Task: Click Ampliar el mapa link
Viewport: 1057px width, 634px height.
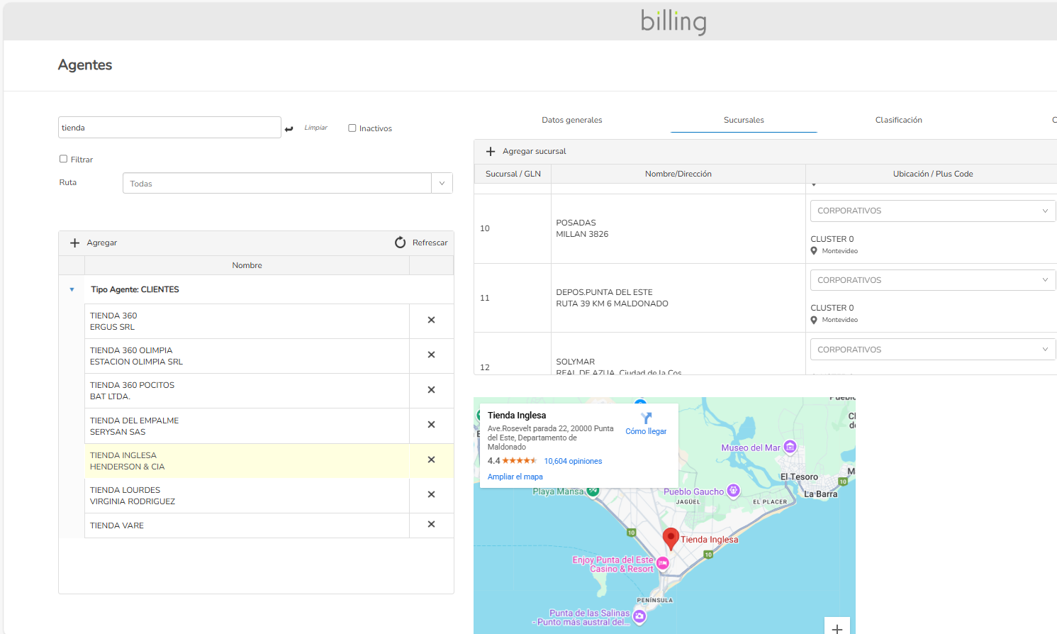Action: [515, 477]
